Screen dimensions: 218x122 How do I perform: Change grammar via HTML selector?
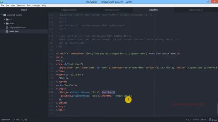(204, 120)
